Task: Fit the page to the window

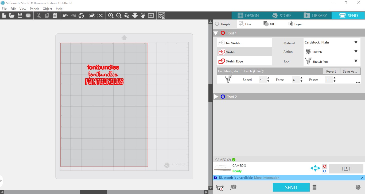Action: (x=151, y=15)
